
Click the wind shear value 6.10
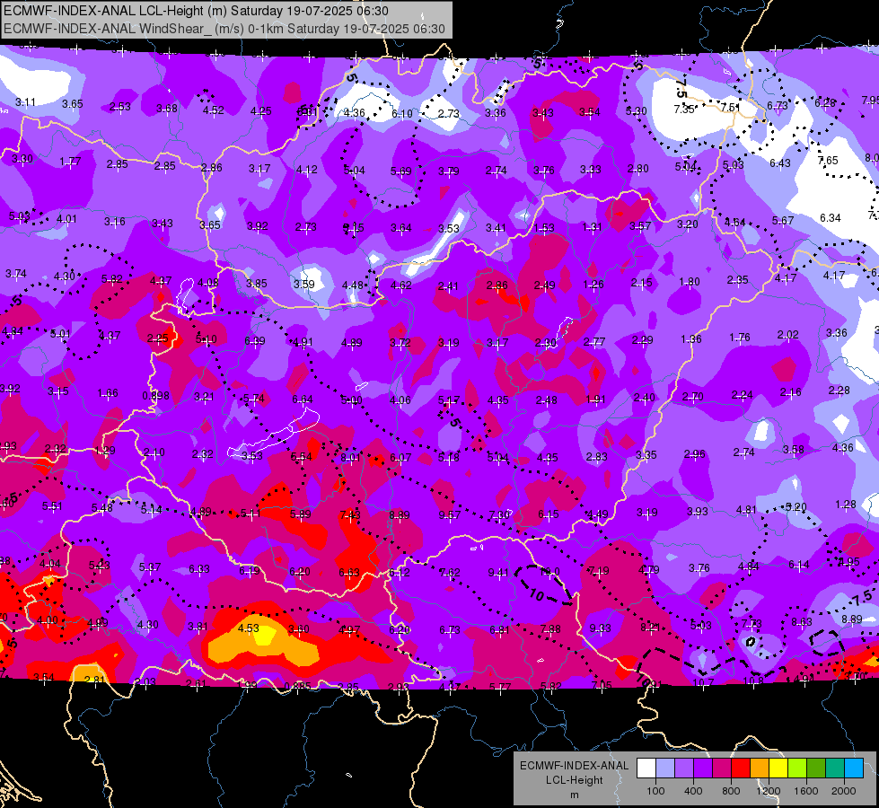tap(402, 113)
